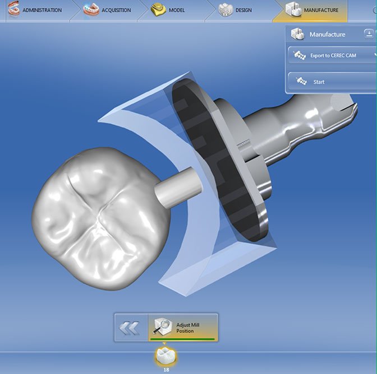Click the green progress bar under Adjust Mill Position
Screen dimensions: 377x374
[183, 339]
